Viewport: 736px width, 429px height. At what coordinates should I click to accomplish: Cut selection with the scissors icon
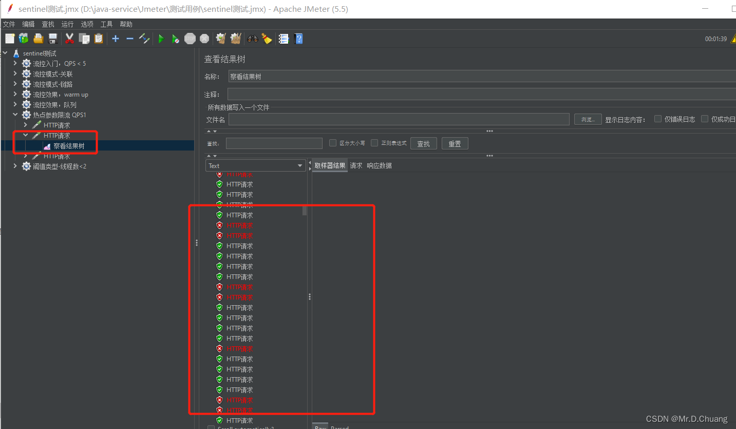pyautogui.click(x=70, y=39)
